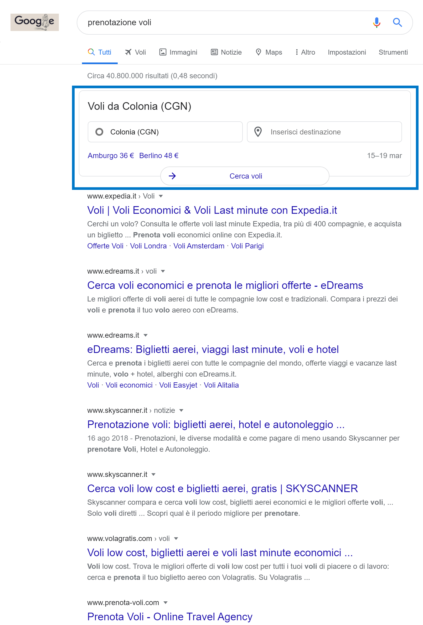Expand dropdown arrow next to www.volagratis.com › voli
Image resolution: width=423 pixels, height=625 pixels.
pos(176,538)
